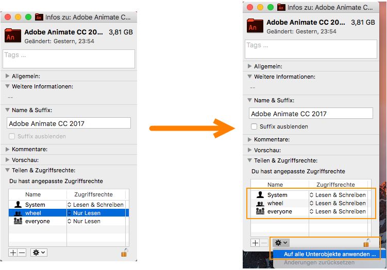Expand Vorschau section in left window
Image resolution: width=387 pixels, height=270 pixels.
pyautogui.click(x=7, y=160)
